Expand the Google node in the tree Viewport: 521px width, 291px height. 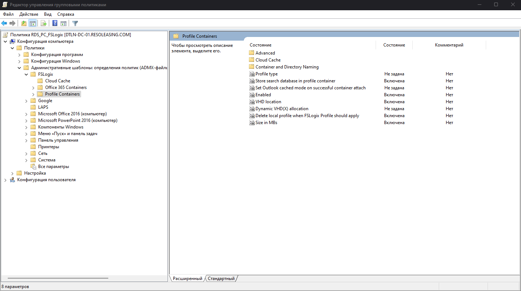pyautogui.click(x=26, y=100)
